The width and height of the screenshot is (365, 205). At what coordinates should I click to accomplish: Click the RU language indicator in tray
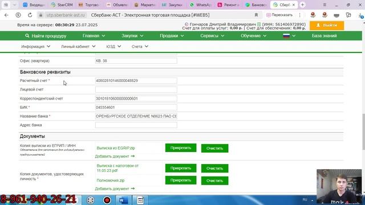pyautogui.click(x=305, y=200)
